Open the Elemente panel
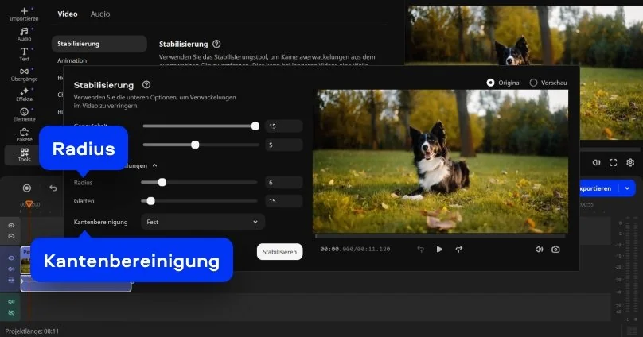The image size is (643, 337). (x=24, y=114)
